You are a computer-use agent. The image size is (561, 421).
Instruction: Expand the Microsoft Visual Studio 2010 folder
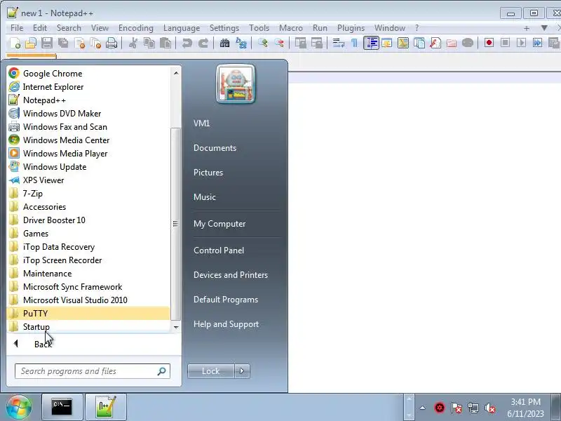point(88,300)
